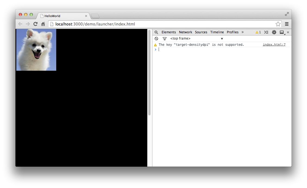Switch to the Elements panel
This screenshot has height=188, width=307.
coord(168,32)
